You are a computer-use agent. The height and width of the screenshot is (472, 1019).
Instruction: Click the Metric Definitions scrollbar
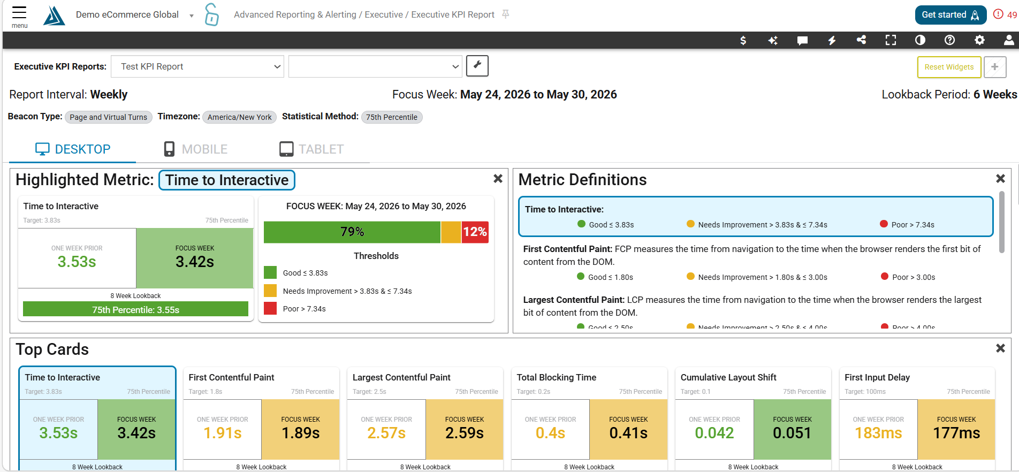coord(1002,222)
